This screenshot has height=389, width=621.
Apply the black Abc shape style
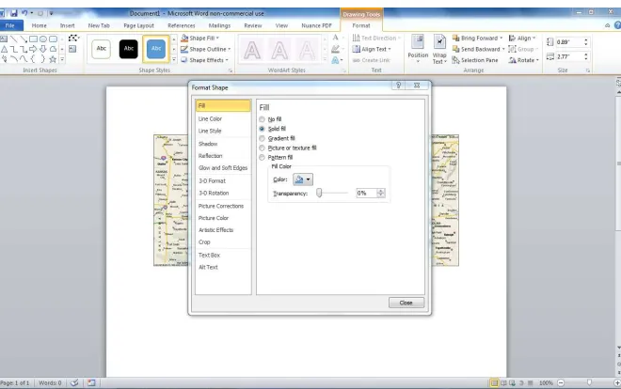(x=129, y=49)
